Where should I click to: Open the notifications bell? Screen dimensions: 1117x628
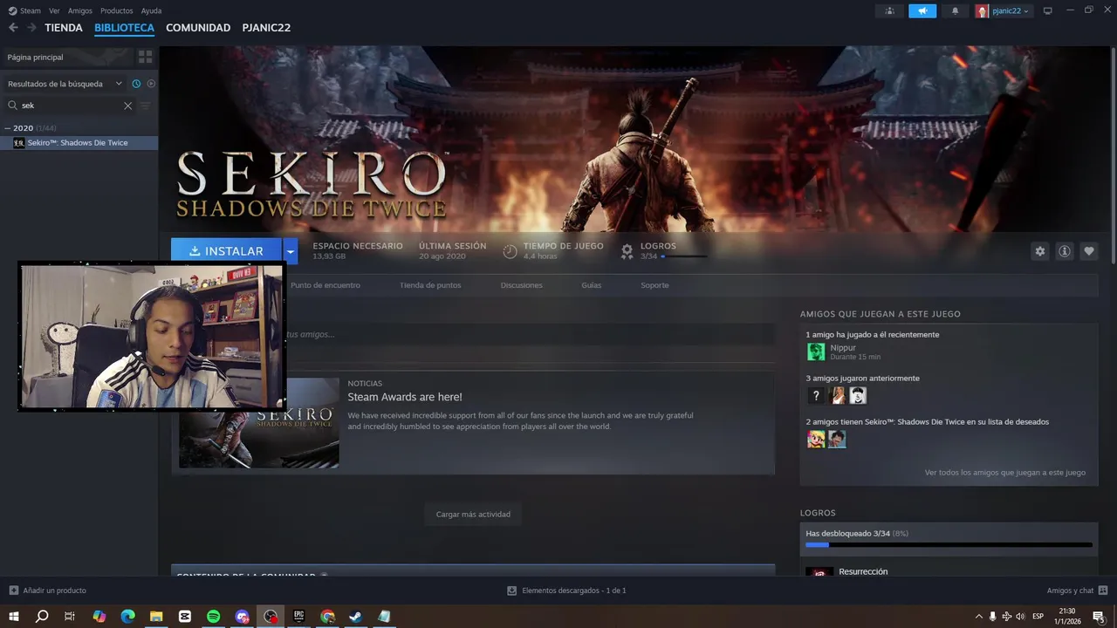[x=955, y=10]
